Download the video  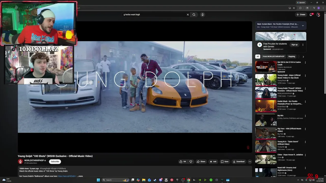239,162
